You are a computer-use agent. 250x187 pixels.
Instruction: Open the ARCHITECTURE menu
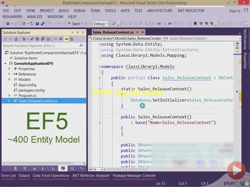coord(160,11)
